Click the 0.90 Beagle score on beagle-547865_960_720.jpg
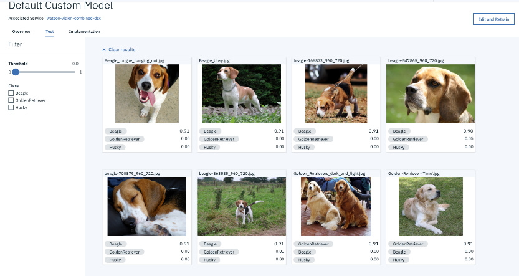The height and width of the screenshot is (276, 519). [x=468, y=131]
